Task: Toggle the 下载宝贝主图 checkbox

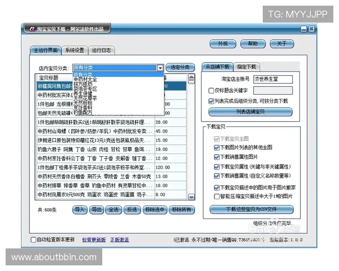Action: click(216, 139)
